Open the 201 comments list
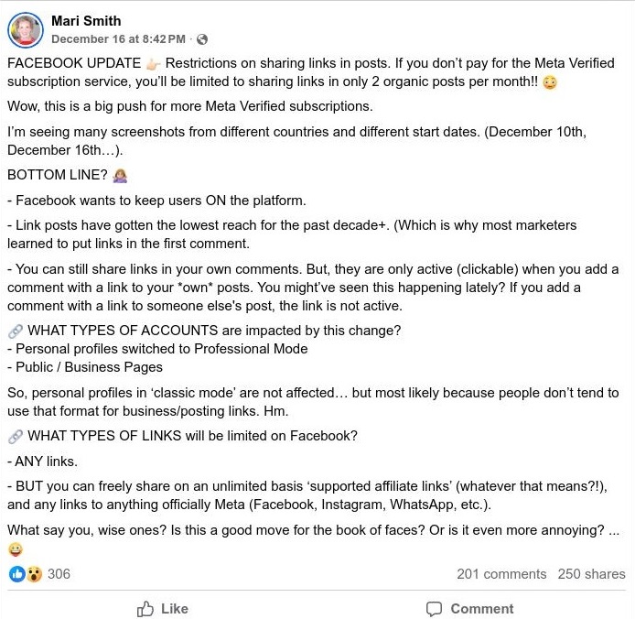The width and height of the screenshot is (635, 619). tap(501, 574)
